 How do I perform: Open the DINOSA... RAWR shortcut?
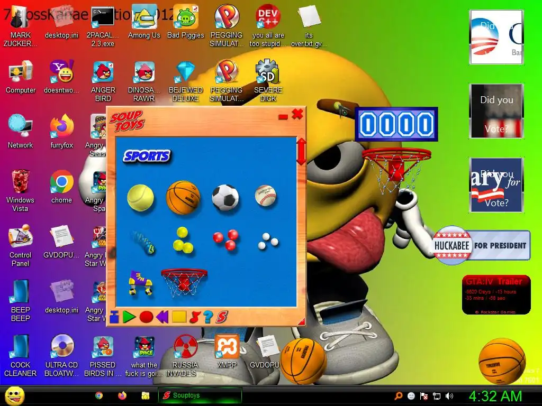pos(144,81)
